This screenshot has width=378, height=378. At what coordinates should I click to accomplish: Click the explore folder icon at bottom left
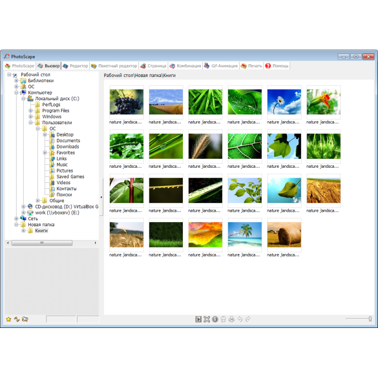[x=25, y=319]
